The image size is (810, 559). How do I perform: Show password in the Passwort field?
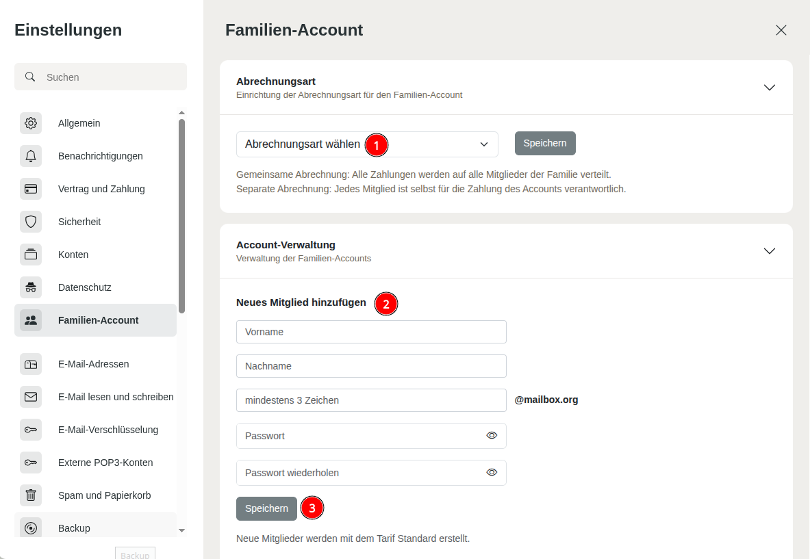pos(492,436)
